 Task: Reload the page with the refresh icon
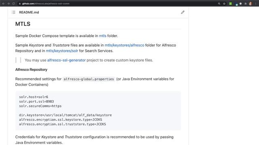(13, 4)
